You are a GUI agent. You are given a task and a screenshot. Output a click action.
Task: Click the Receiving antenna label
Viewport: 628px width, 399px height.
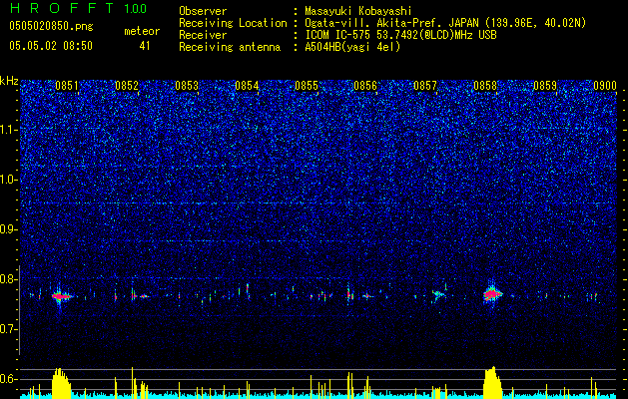[x=230, y=47]
